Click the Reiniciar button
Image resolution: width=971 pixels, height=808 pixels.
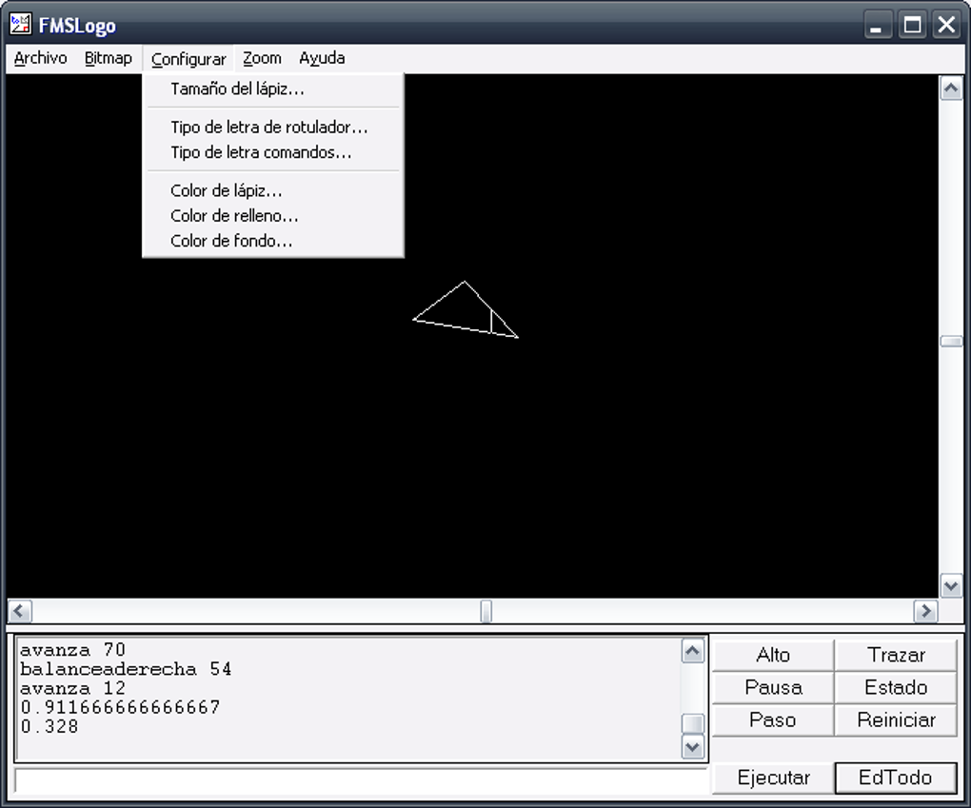point(896,719)
